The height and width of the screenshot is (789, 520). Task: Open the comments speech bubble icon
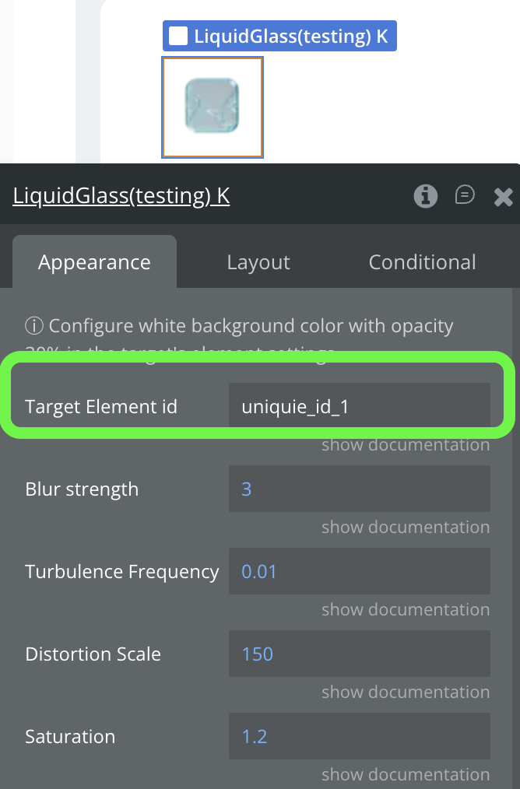pos(465,195)
